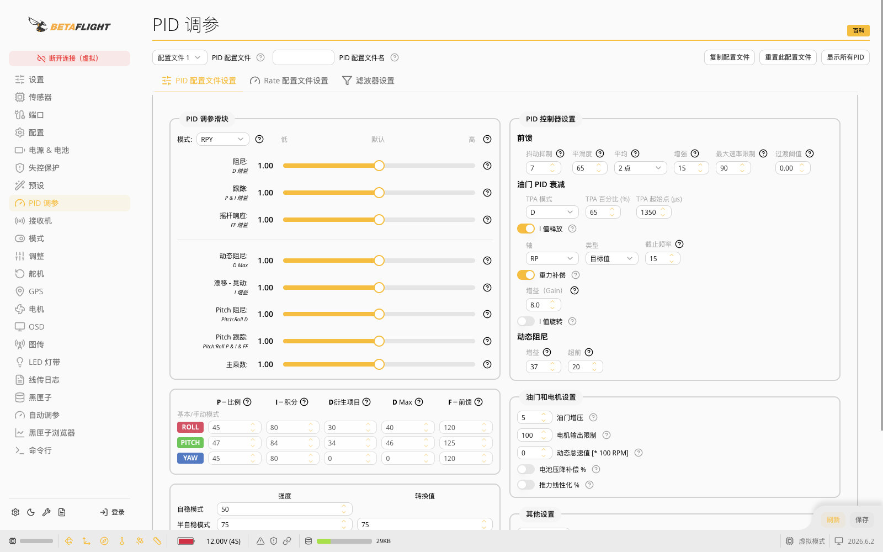This screenshot has height=552, width=883.
Task: Open 电源 & 电池 in the sidebar
Action: pyautogui.click(x=70, y=150)
